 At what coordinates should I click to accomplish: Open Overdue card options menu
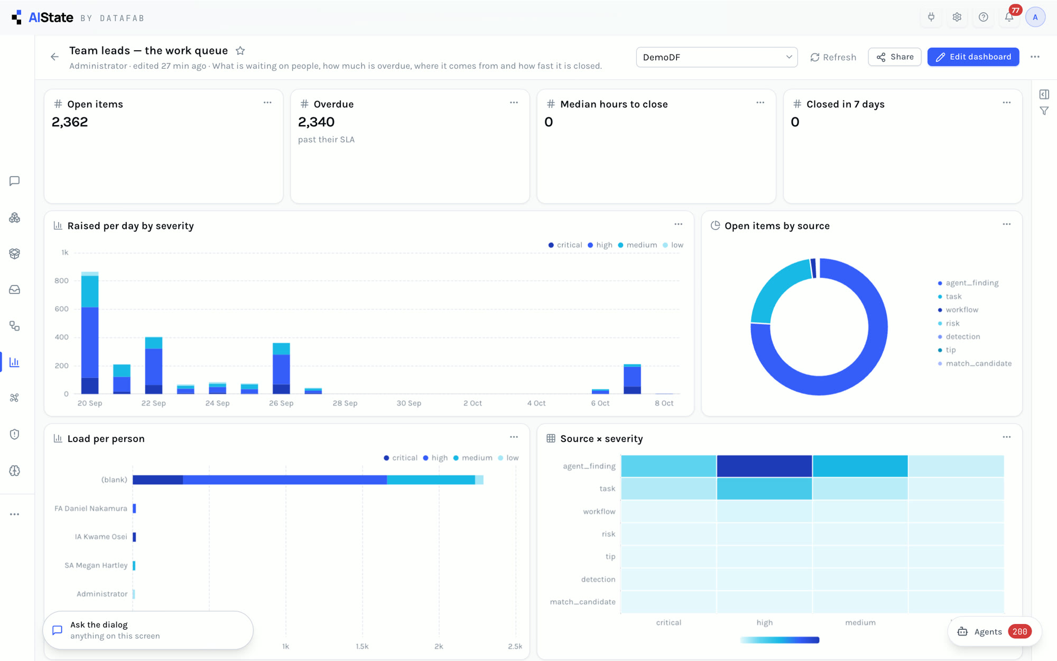(514, 103)
